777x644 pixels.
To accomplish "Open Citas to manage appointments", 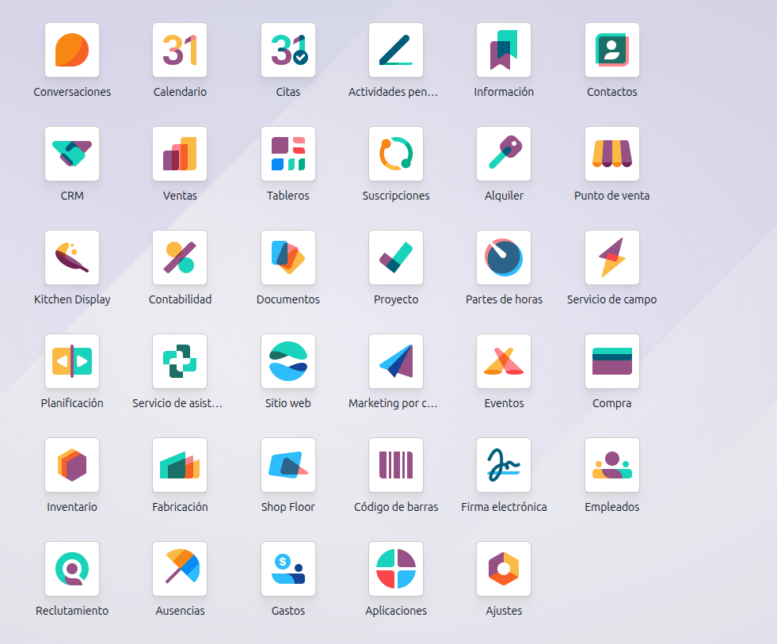I will tap(288, 49).
